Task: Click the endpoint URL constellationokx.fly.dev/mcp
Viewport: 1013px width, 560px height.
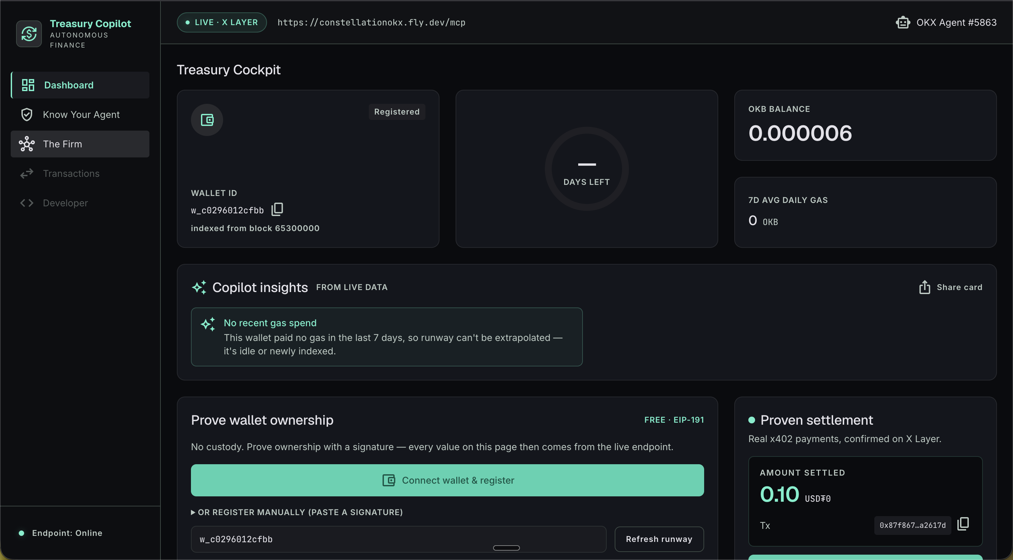Action: (x=371, y=22)
